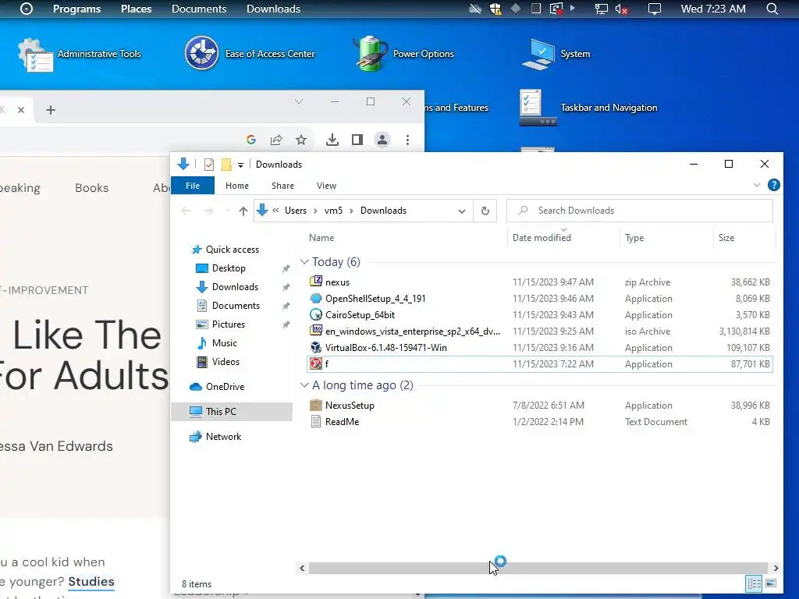Open the address bar history dropdown
This screenshot has height=599, width=799.
click(x=462, y=211)
